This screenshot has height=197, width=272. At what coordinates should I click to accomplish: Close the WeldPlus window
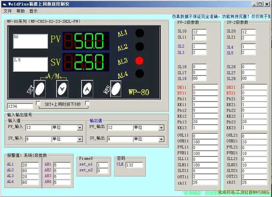pyautogui.click(x=267, y=4)
